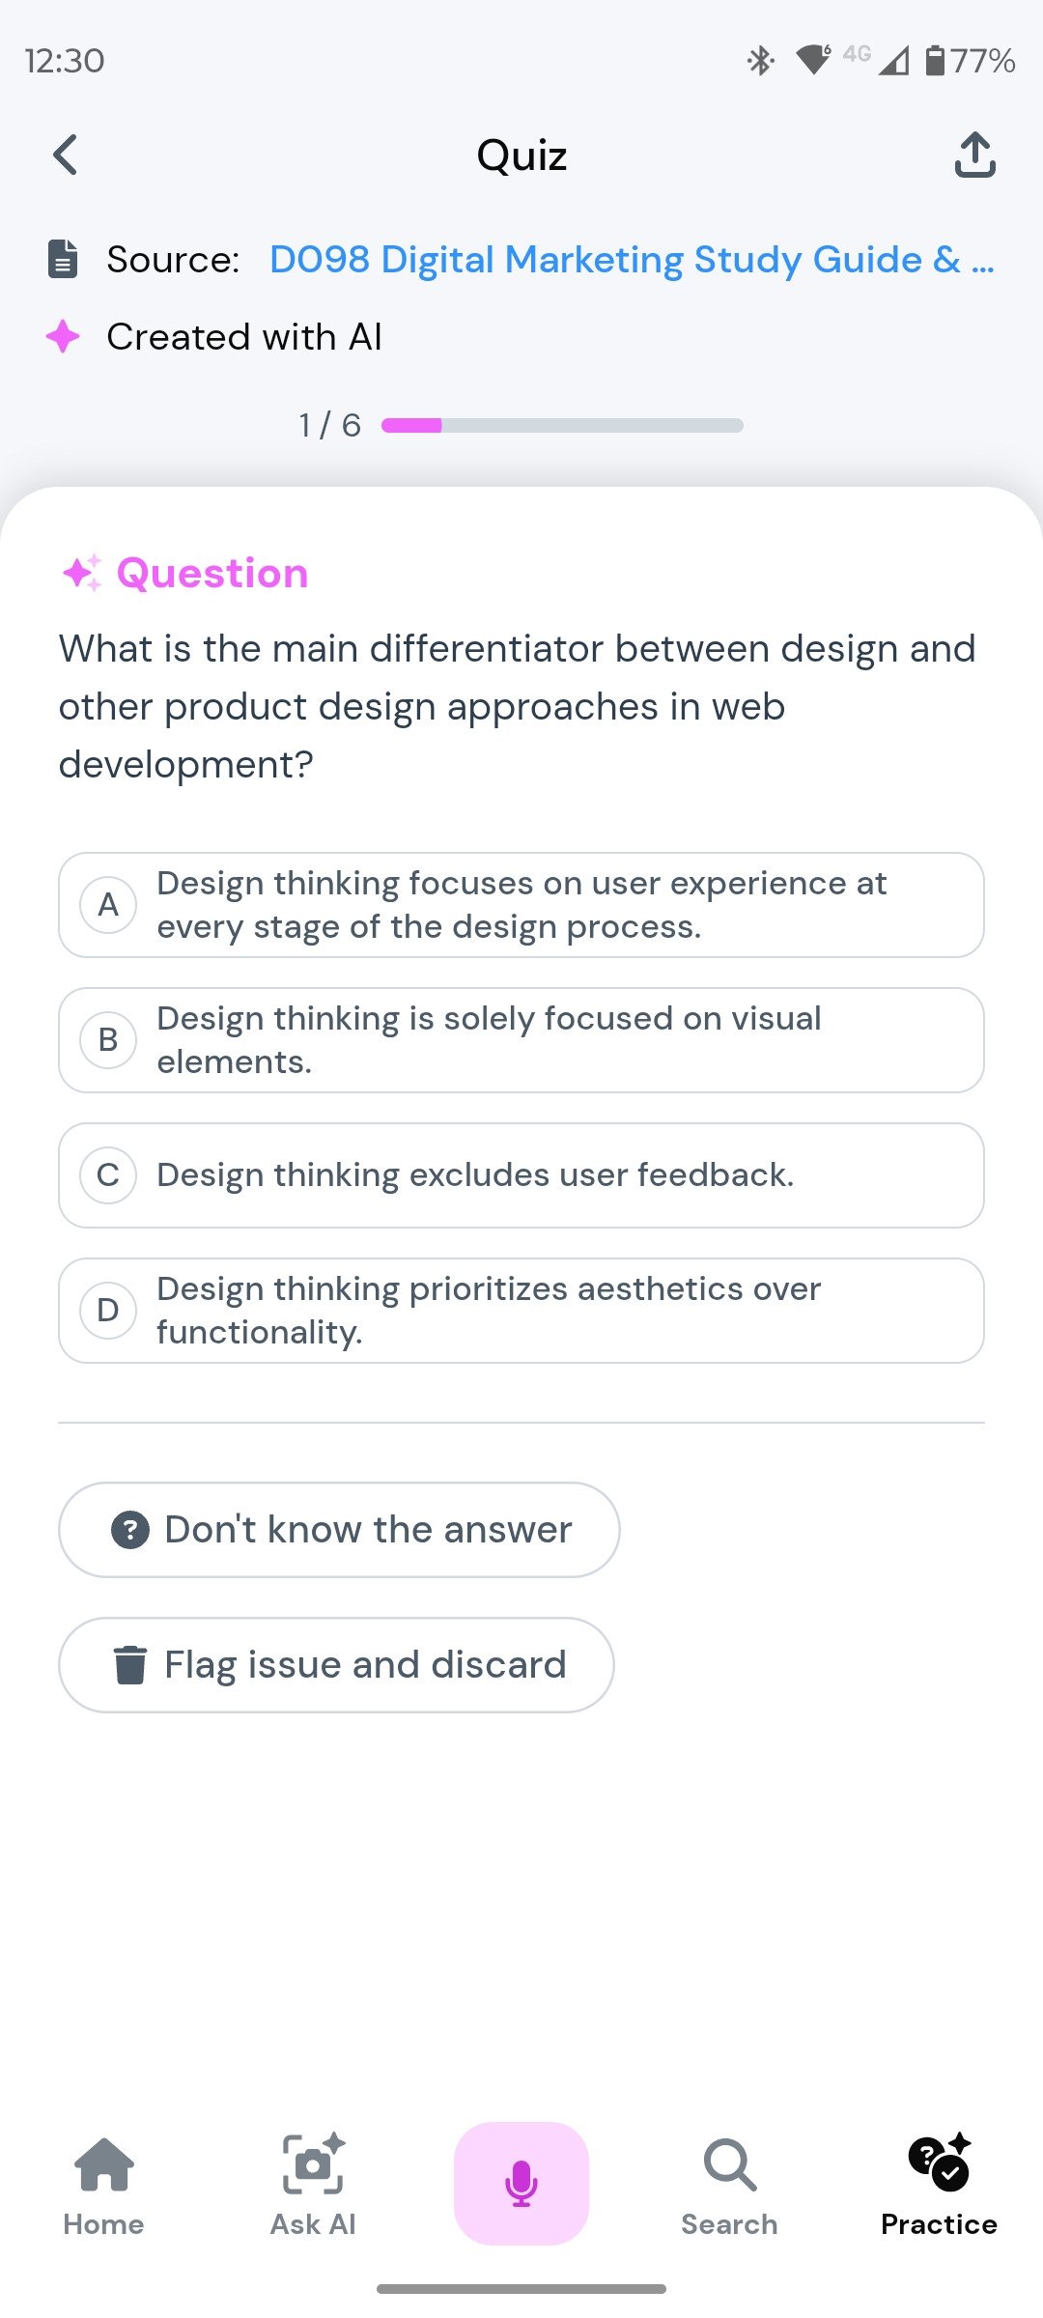Viewport: 1043px width, 2318px height.
Task: Tap the Bluetooth status bar icon
Action: [760, 61]
